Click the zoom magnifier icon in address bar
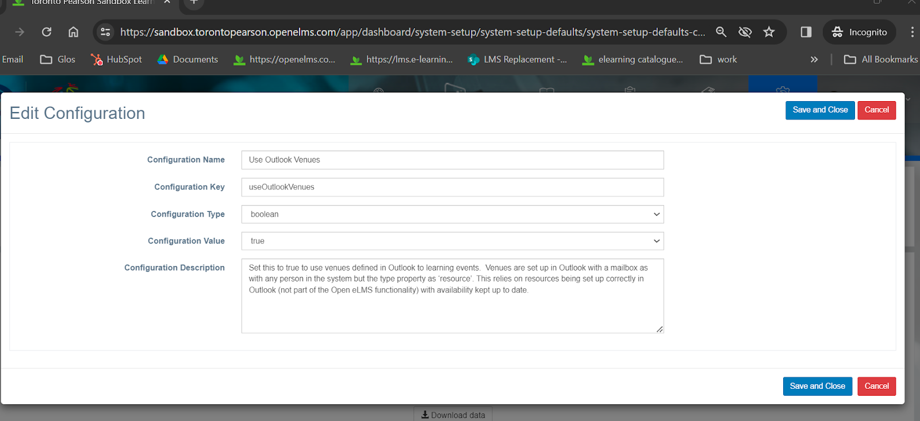Image resolution: width=920 pixels, height=421 pixels. [x=721, y=32]
